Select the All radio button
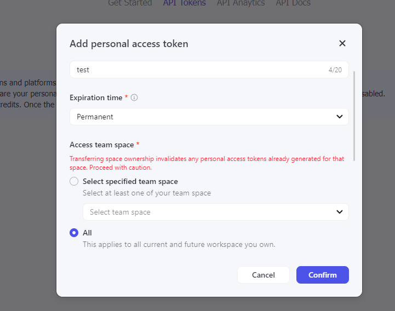Screen dimensions: 395x311 point(74,233)
